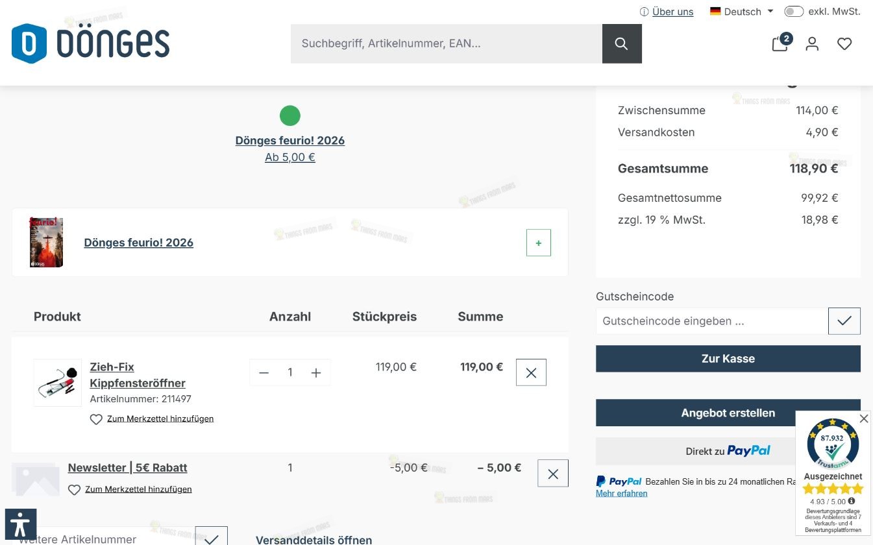Click the Zieh-Fix quantity field
The width and height of the screenshot is (873, 545).
click(x=290, y=372)
